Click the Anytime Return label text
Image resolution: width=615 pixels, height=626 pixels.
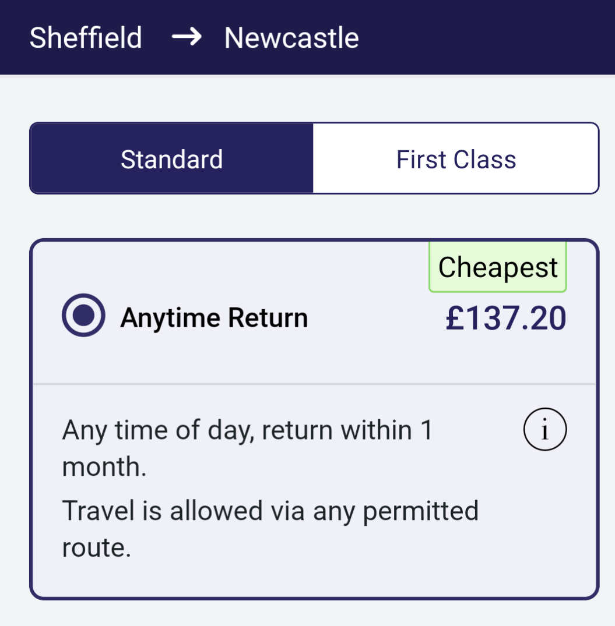tap(214, 318)
